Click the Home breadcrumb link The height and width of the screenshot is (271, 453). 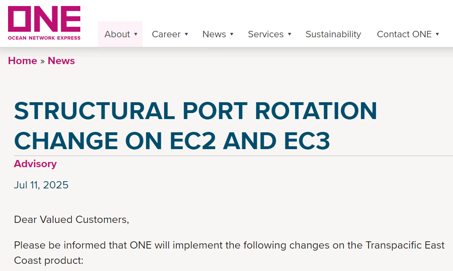[x=22, y=61]
